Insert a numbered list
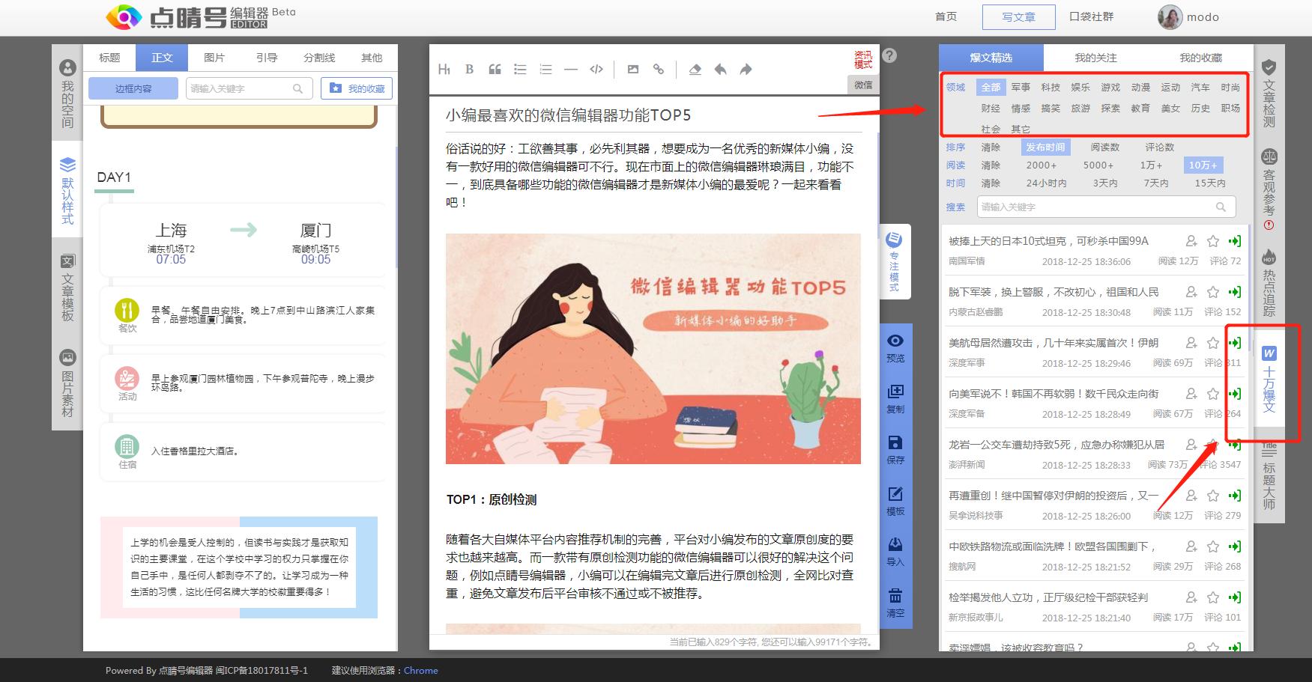Viewport: 1312px width, 682px height. click(545, 70)
